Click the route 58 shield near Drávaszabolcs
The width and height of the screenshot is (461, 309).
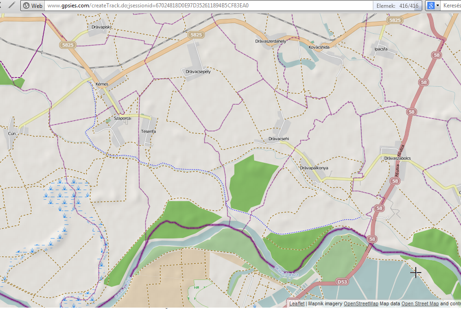coord(395,181)
